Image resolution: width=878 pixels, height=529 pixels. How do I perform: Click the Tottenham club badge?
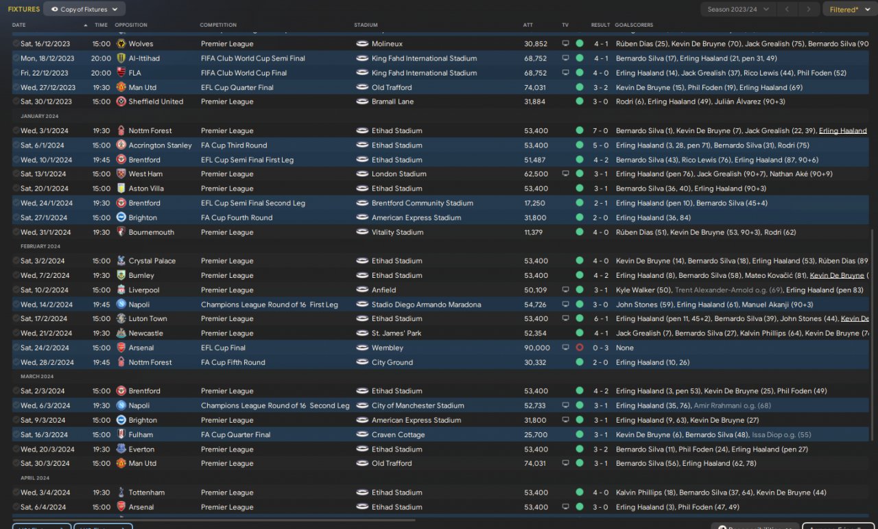tap(121, 493)
